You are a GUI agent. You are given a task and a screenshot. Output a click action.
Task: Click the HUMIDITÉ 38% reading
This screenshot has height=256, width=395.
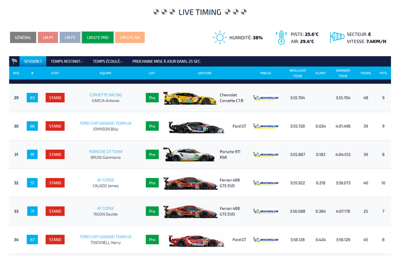[246, 38]
